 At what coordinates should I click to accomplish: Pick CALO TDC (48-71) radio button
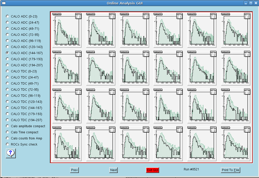(x=7, y=83)
